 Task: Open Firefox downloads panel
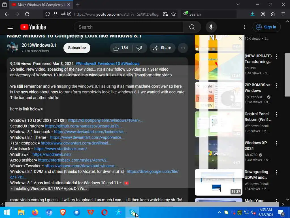(x=252, y=14)
